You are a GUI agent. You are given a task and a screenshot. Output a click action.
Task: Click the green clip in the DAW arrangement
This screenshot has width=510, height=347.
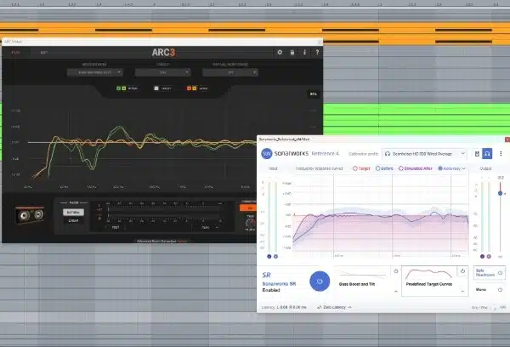416,119
